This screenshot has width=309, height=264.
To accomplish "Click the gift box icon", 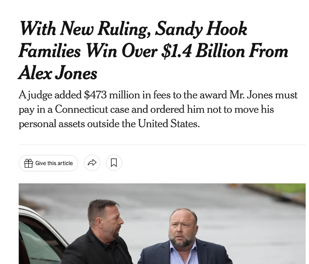I will pyautogui.click(x=28, y=163).
